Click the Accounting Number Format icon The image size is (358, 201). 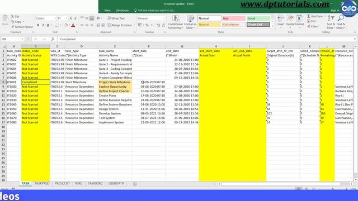pos(140,25)
